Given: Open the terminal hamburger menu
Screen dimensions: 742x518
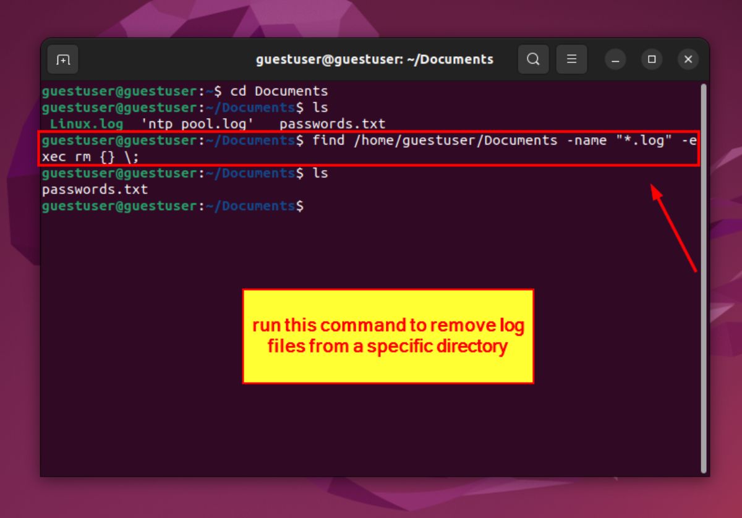Looking at the screenshot, I should point(572,59).
